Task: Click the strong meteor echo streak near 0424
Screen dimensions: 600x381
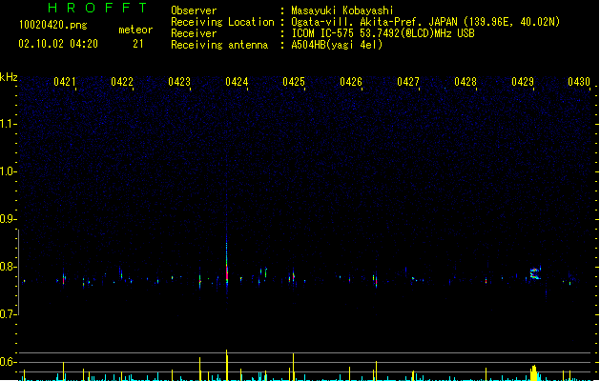Action: tap(227, 264)
